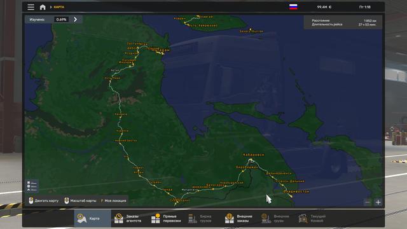Screen dimensions: 407x229
Task: Expand the explored percentage arrow
Action: point(75,19)
